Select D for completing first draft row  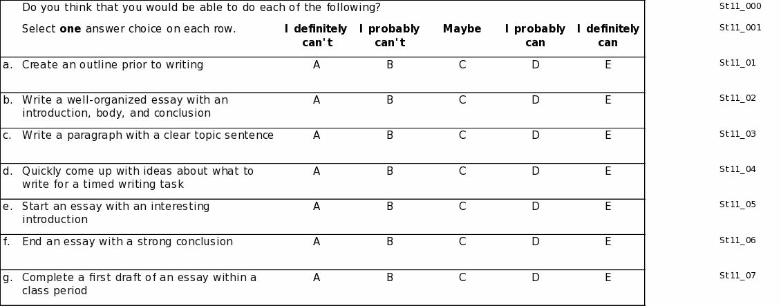click(535, 278)
